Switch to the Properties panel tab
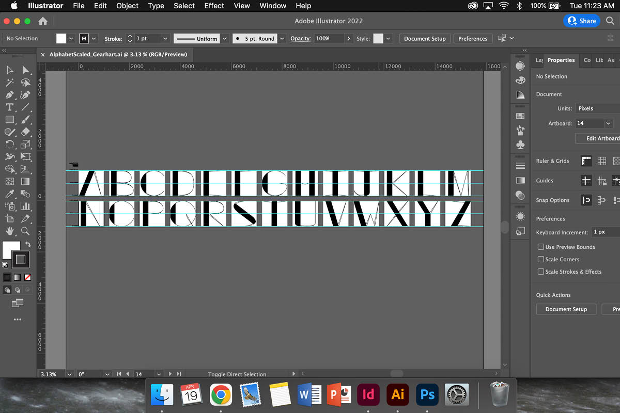 561,60
